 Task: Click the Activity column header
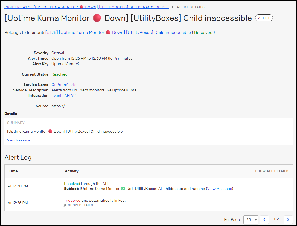click(x=72, y=171)
